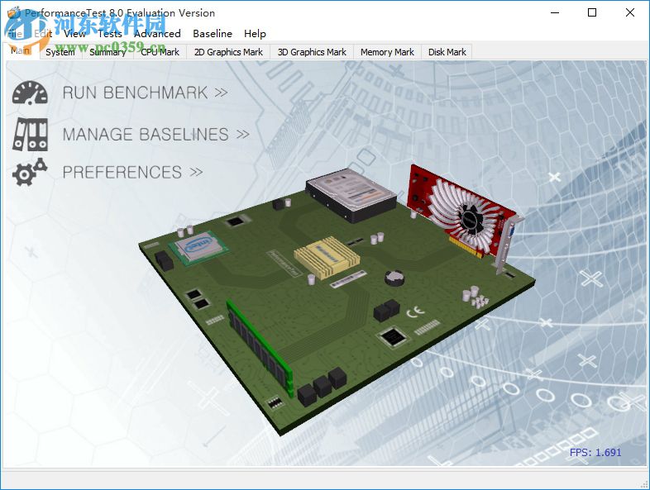This screenshot has width=650, height=490.
Task: Open the Help menu
Action: 255,34
